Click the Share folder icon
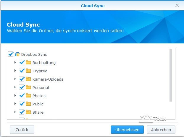The image size is (184, 137). point(28,112)
